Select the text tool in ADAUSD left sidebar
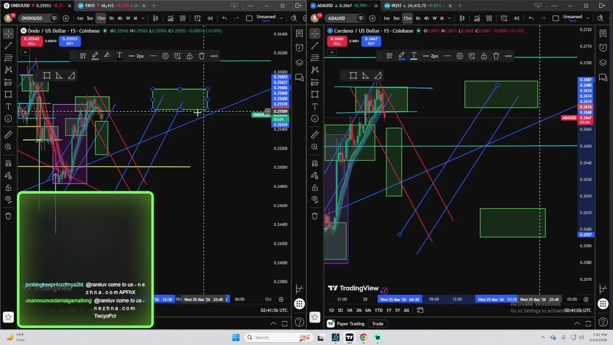This screenshot has width=613, height=345. tap(315, 106)
